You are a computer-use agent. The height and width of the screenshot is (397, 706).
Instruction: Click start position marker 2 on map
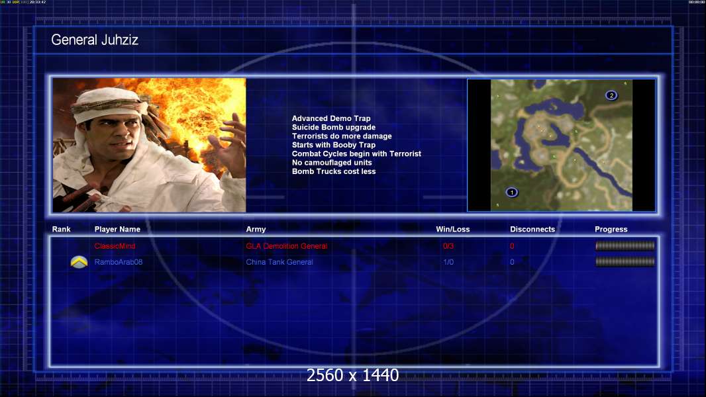click(x=611, y=95)
